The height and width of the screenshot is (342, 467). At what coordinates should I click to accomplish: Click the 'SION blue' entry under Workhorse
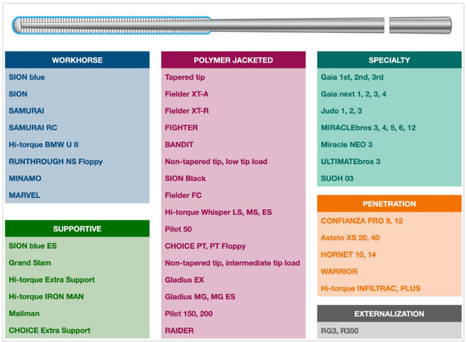coord(27,78)
